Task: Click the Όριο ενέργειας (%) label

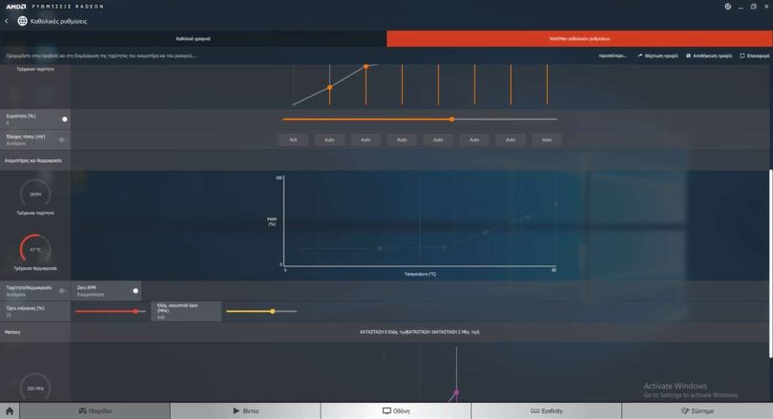Action: coord(25,308)
